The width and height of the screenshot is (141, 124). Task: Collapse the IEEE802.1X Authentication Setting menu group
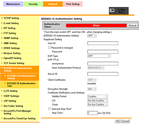click(x=2, y=68)
